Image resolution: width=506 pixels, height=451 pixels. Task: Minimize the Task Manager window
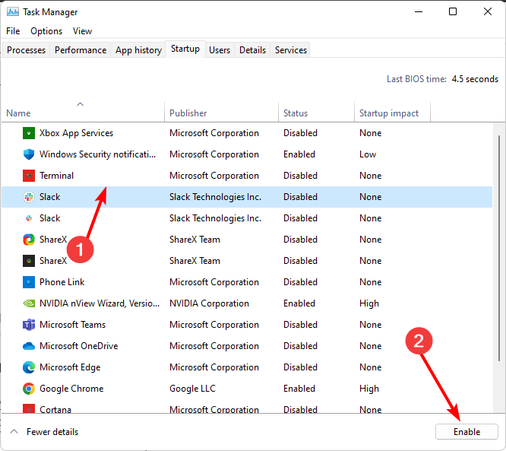tap(419, 12)
